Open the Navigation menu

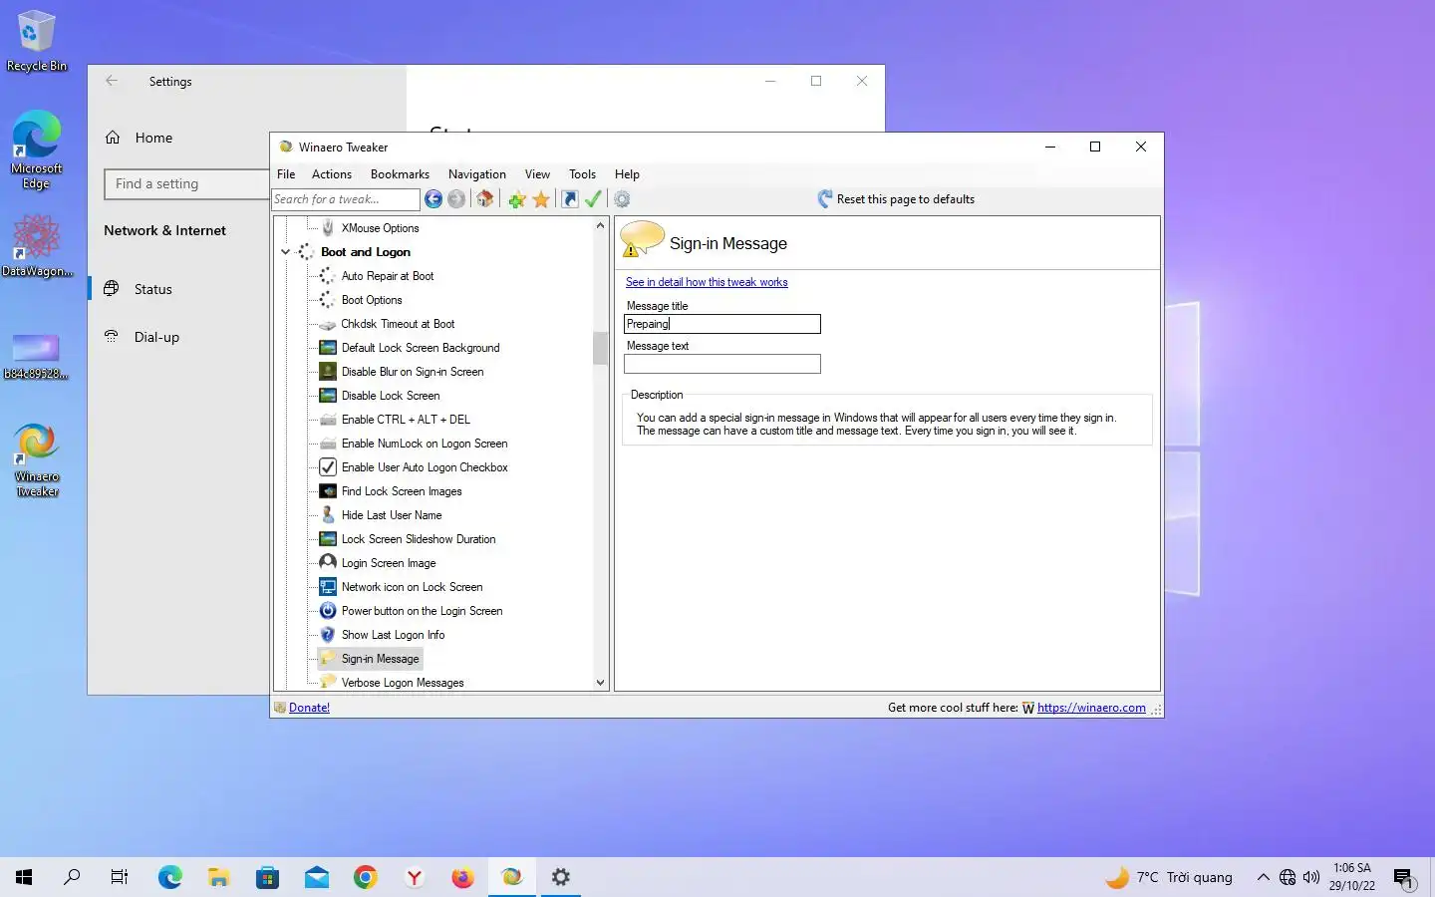point(477,174)
